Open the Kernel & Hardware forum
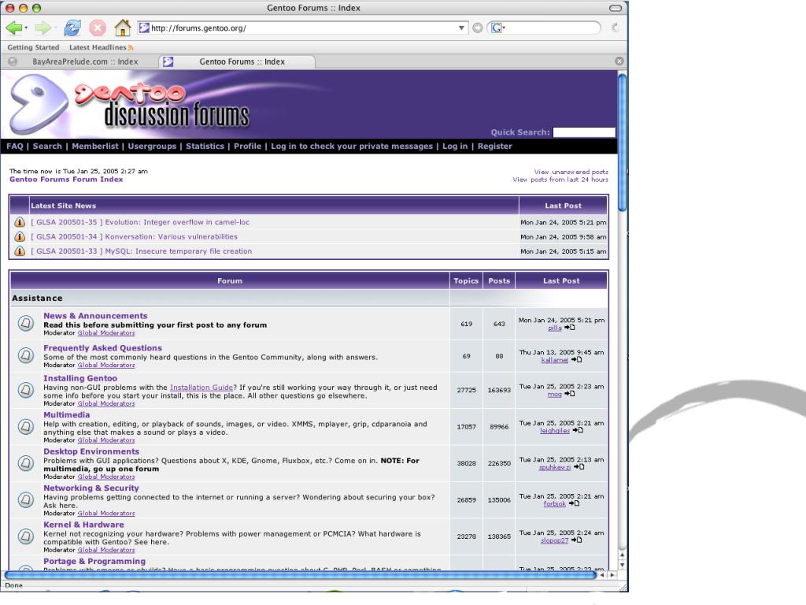The image size is (806, 605). click(83, 524)
